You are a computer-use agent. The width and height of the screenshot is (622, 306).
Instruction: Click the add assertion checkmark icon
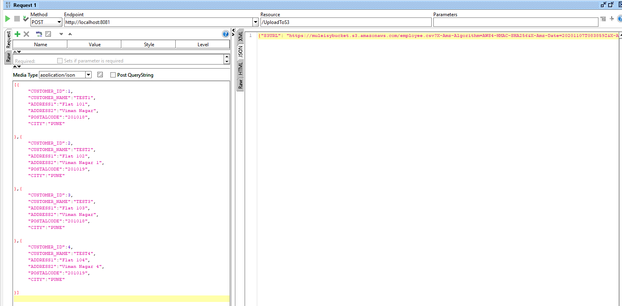(26, 19)
